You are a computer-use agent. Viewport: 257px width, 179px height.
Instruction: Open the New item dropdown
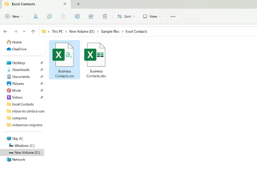tap(14, 17)
